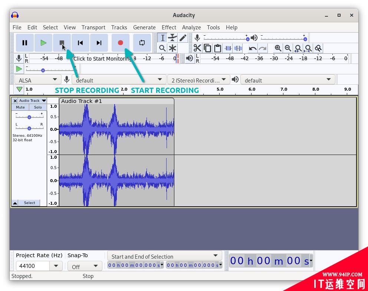Screen dimensions: 368x291
Task: Click the Zoom In icon
Action: pyautogui.click(x=278, y=48)
